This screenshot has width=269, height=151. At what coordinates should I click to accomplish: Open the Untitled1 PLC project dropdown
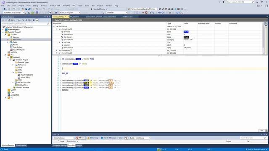(x=116, y=13)
